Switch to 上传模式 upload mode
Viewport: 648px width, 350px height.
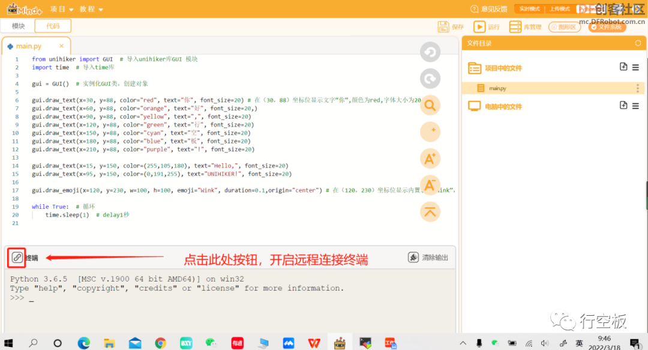tap(560, 8)
